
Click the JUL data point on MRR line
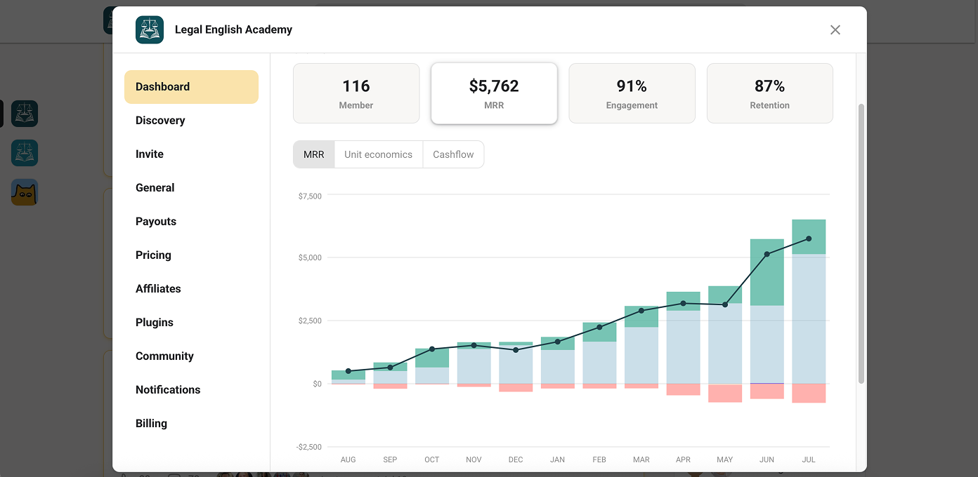pos(809,238)
